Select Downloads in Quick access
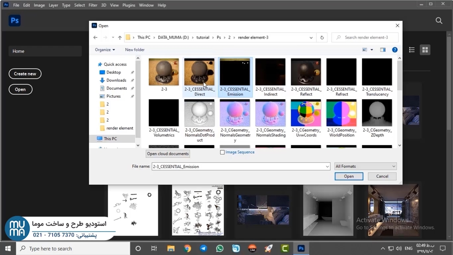 (x=116, y=80)
